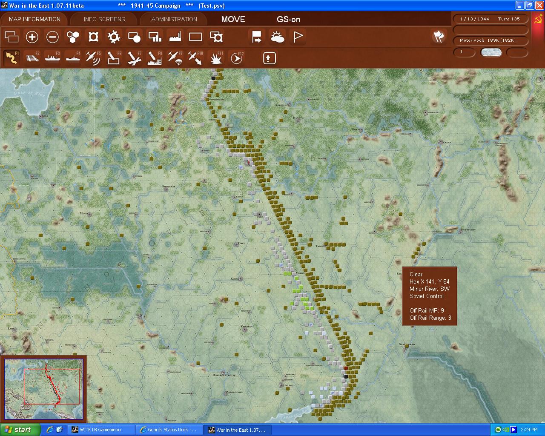Select the F8 bomb city icon

click(x=155, y=58)
